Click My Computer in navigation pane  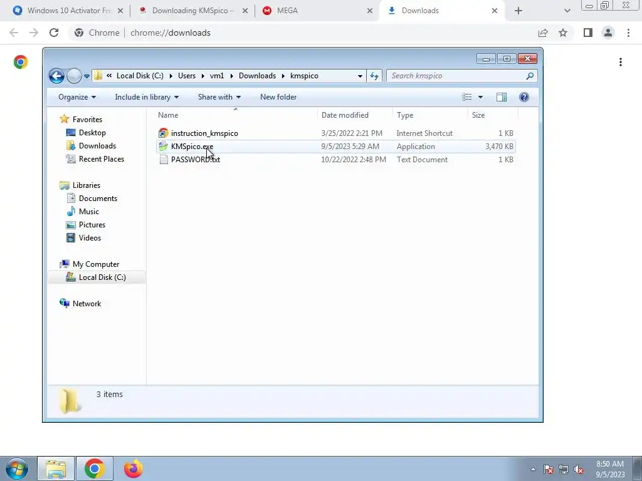96,264
